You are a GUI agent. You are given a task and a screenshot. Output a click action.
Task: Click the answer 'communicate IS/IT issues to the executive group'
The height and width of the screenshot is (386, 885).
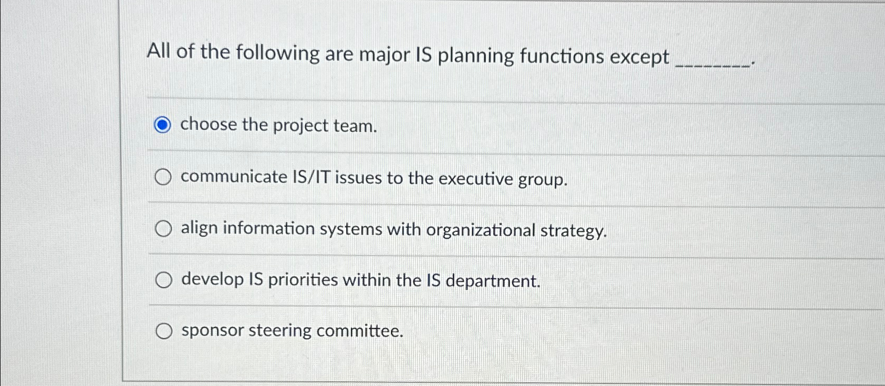point(374,178)
